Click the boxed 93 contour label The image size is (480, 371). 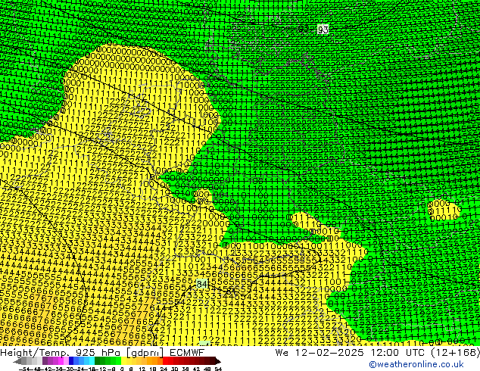pos(323,30)
